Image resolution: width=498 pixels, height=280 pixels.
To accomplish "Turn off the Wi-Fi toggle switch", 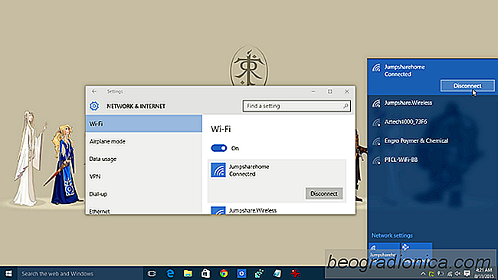I will pyautogui.click(x=219, y=148).
